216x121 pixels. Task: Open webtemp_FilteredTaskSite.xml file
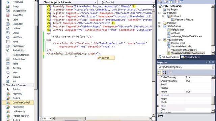187,36
